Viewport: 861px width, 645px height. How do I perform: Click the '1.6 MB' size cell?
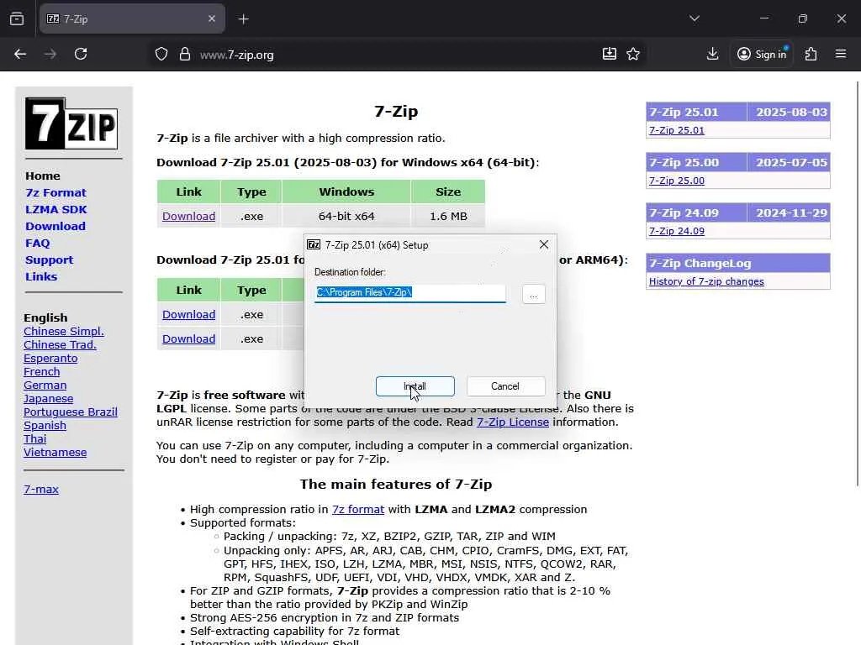448,216
